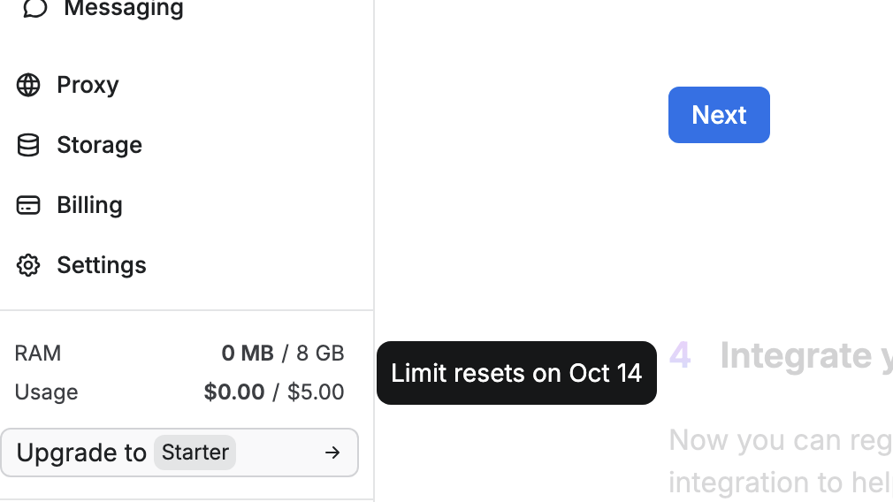
Task: Click the RAM label in the sidebar
Action: 38,354
